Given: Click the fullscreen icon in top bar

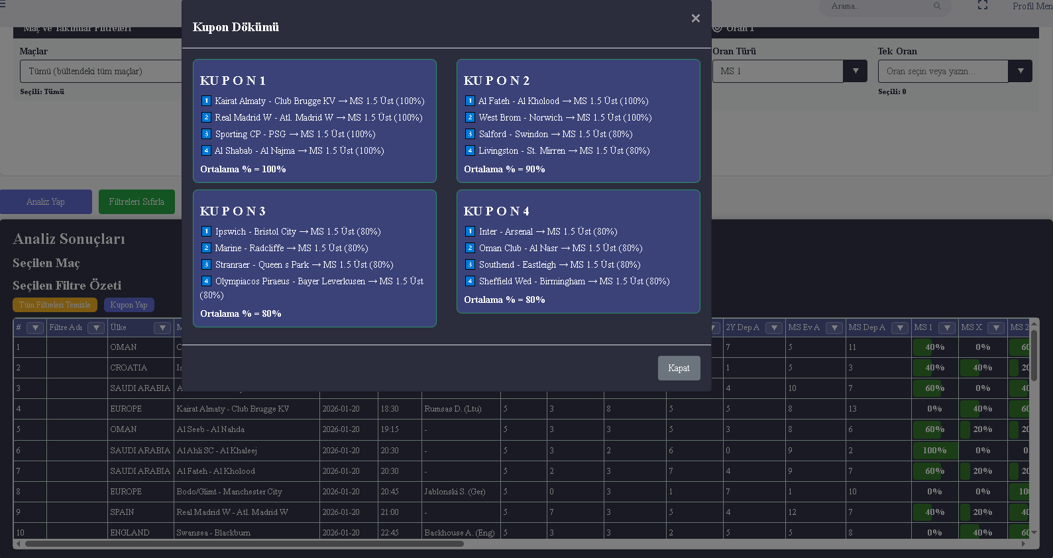Looking at the screenshot, I should pos(983,5).
